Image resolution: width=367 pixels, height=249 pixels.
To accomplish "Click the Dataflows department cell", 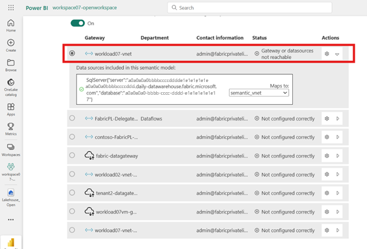I will 151,119.
